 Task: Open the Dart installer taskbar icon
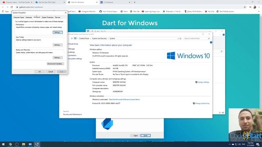click(x=37, y=144)
